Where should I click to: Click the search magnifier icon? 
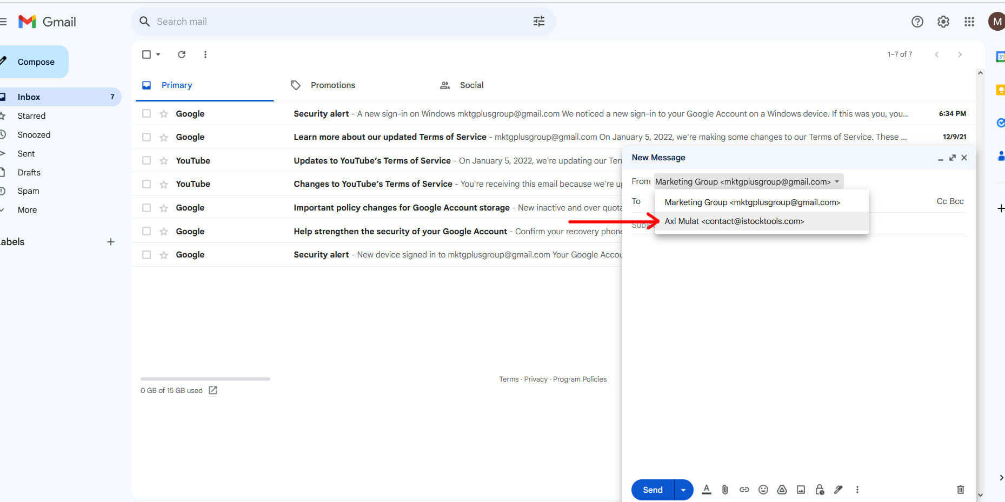click(144, 22)
